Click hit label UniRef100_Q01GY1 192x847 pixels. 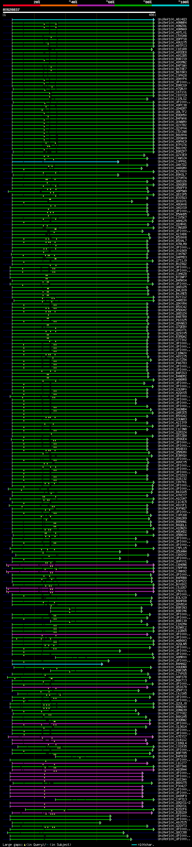coord(172,201)
